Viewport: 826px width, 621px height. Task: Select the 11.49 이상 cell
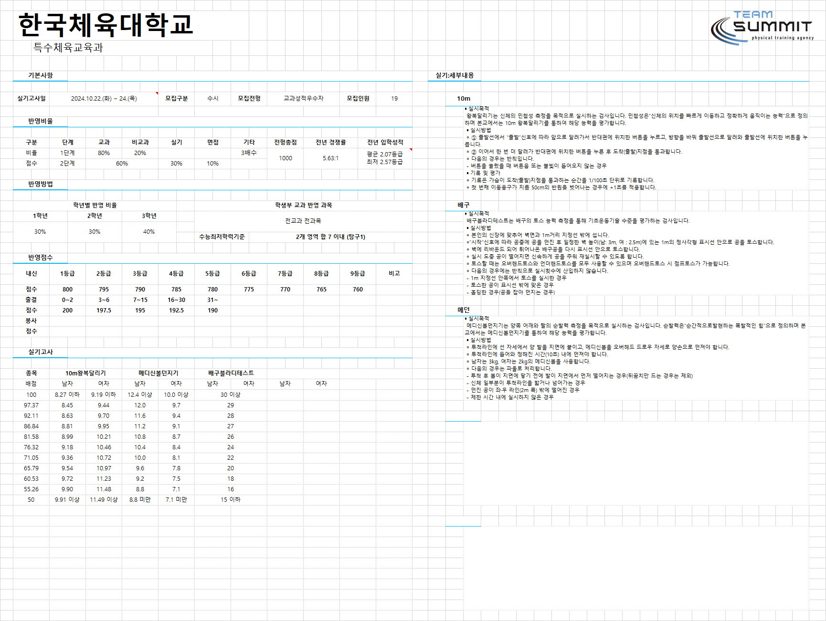pyautogui.click(x=104, y=500)
